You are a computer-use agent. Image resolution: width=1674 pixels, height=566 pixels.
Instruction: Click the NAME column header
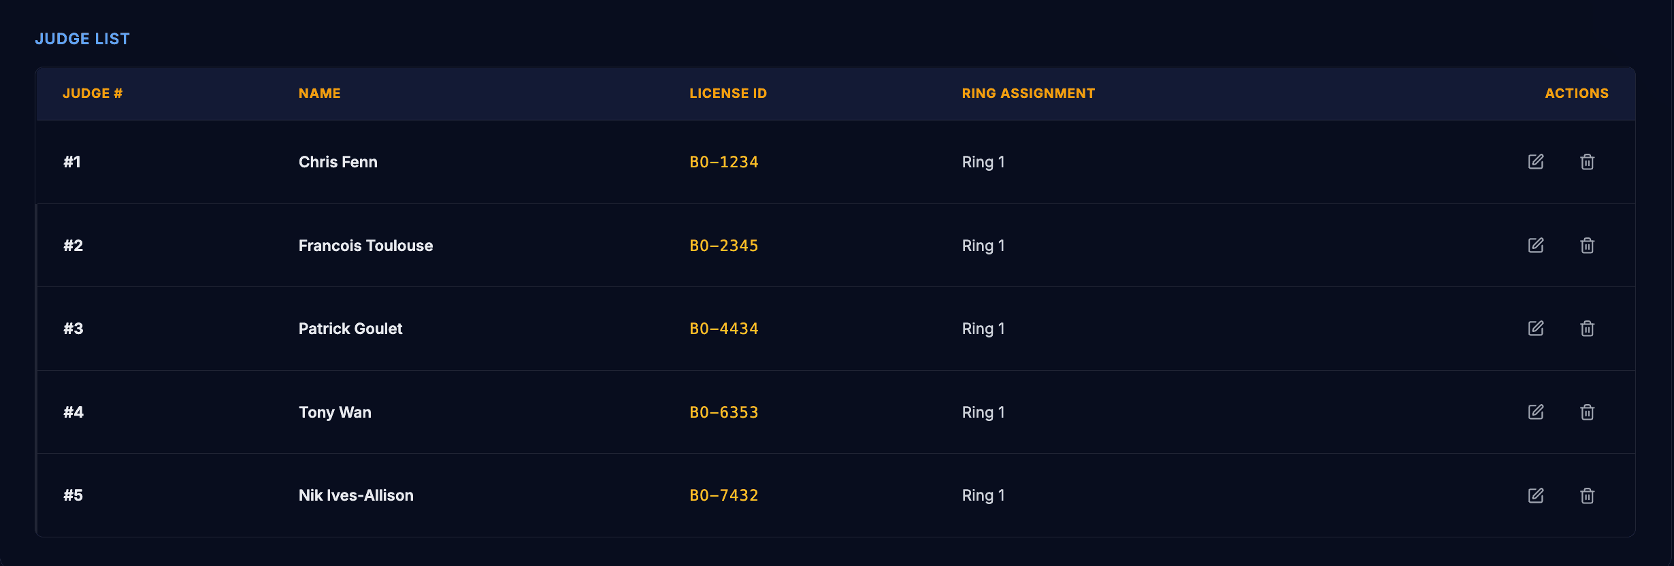point(319,93)
